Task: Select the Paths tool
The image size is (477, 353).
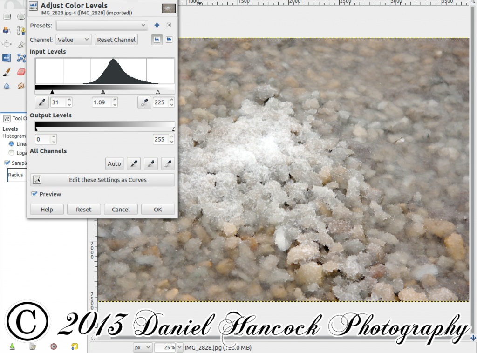Action: pyautogui.click(x=21, y=30)
